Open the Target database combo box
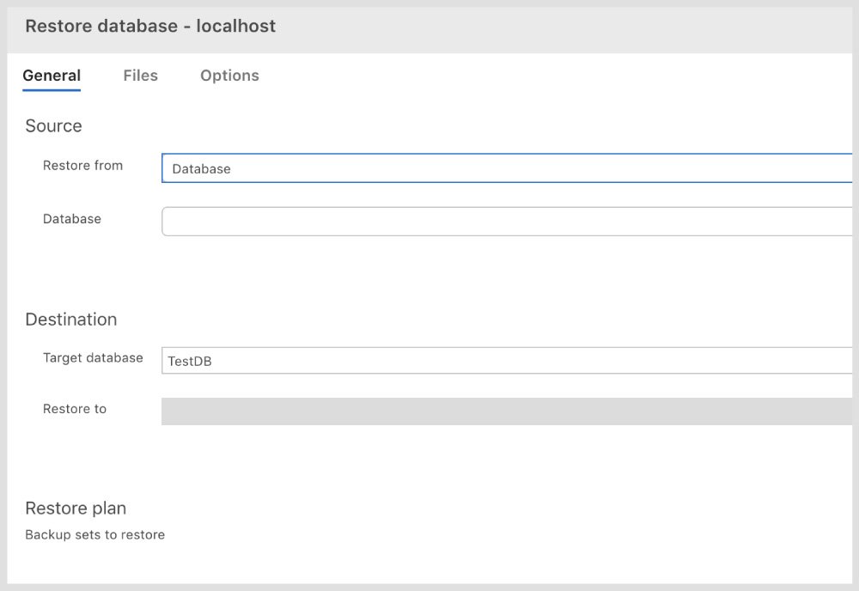Viewport: 859px width, 591px height. (x=507, y=361)
